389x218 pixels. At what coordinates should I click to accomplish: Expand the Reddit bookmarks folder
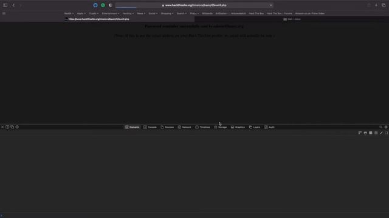pyautogui.click(x=69, y=13)
